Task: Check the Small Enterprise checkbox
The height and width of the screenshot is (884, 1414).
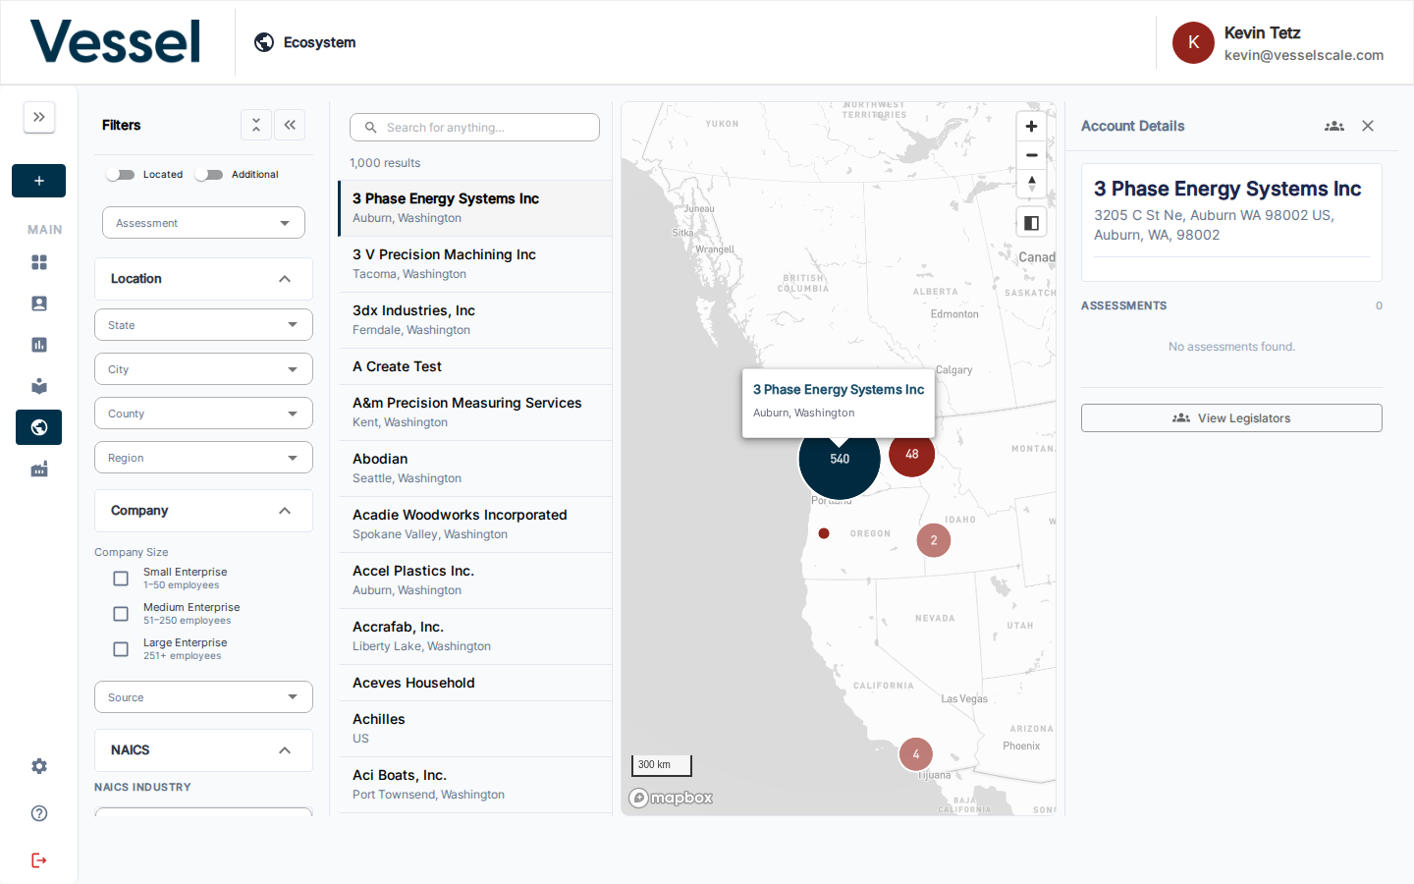Action: click(x=121, y=579)
